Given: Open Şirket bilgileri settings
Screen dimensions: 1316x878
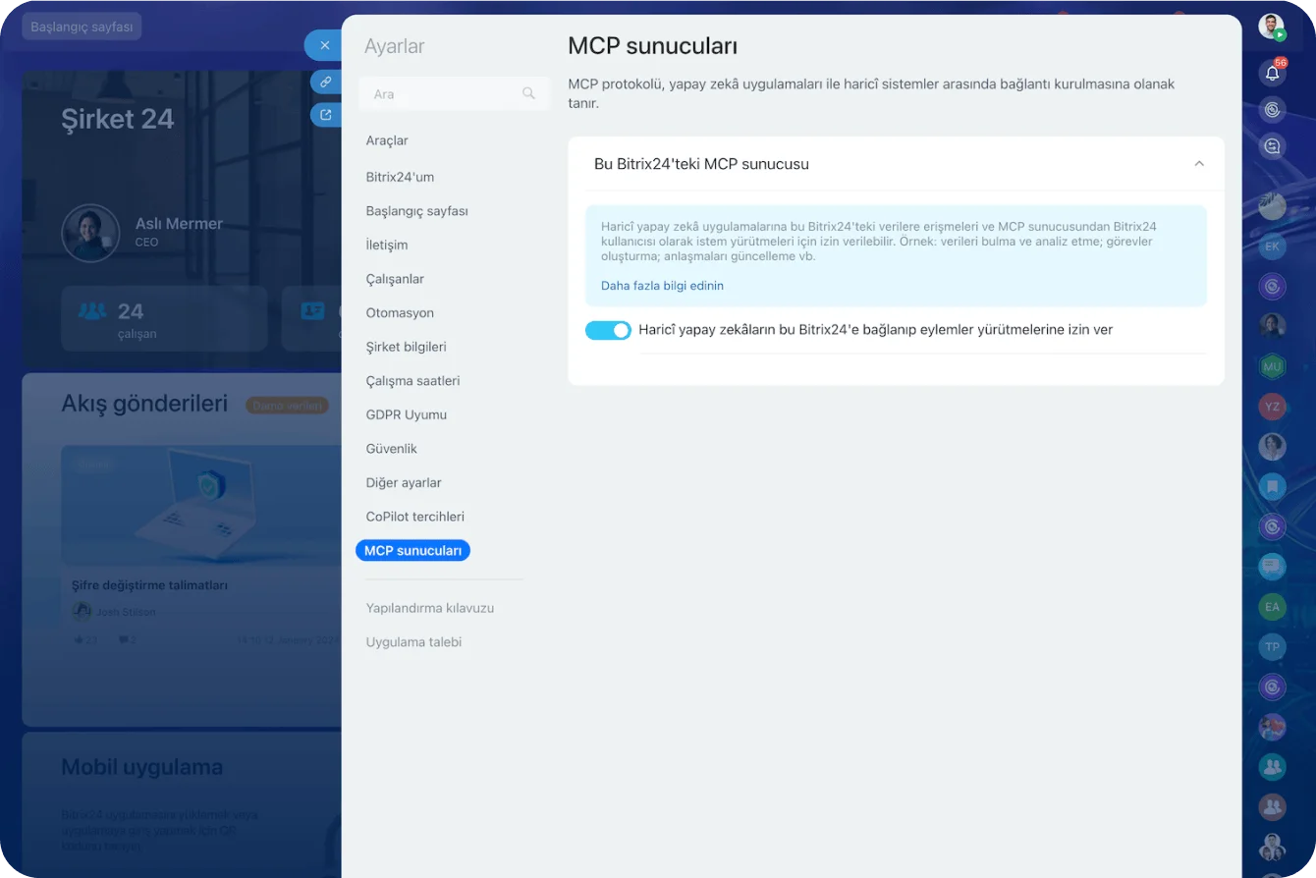Looking at the screenshot, I should (x=406, y=347).
